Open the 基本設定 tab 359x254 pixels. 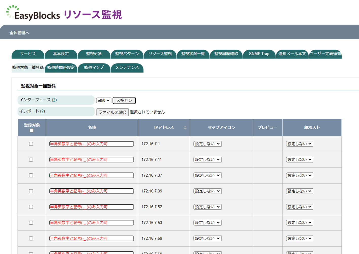61,54
